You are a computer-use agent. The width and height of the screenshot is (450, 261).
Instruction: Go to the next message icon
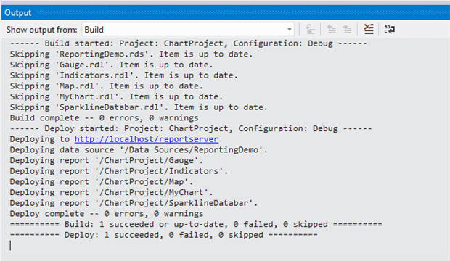coord(347,29)
